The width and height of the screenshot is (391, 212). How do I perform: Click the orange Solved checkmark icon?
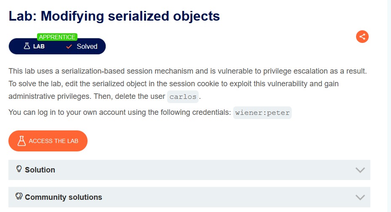[69, 46]
